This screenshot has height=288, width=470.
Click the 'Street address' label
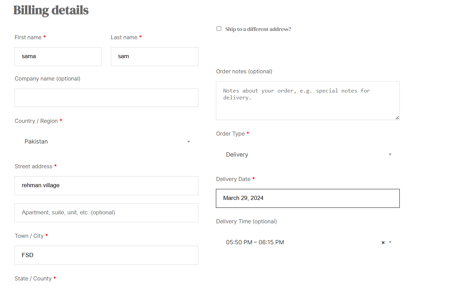click(x=33, y=166)
